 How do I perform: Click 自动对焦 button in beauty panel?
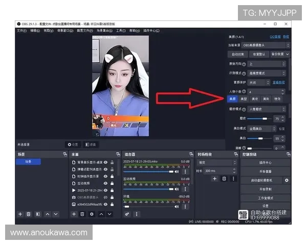click(238, 54)
